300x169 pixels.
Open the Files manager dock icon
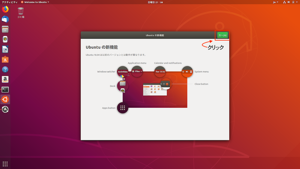[5, 29]
